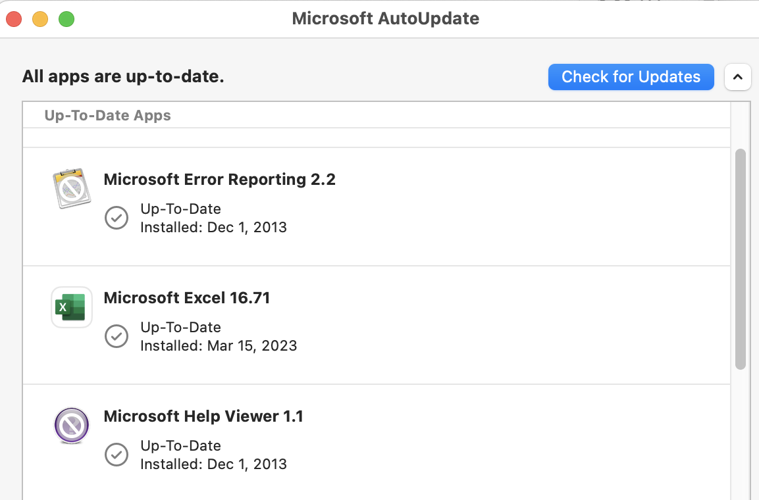Select the Microsoft Error Reporting 2.2 title
Viewport: 759px width, 500px height.
click(219, 180)
